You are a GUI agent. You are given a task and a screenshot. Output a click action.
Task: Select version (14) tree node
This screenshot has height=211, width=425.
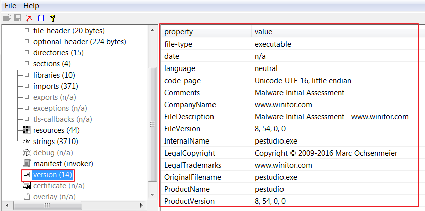pos(52,175)
